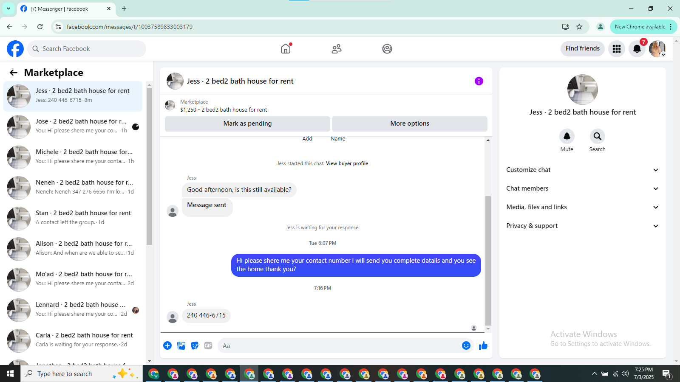View site information icon in address bar
Viewport: 680px width, 382px height.
[59, 27]
